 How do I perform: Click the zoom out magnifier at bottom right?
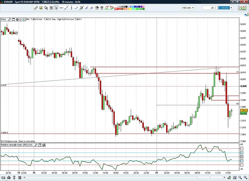pos(240,177)
